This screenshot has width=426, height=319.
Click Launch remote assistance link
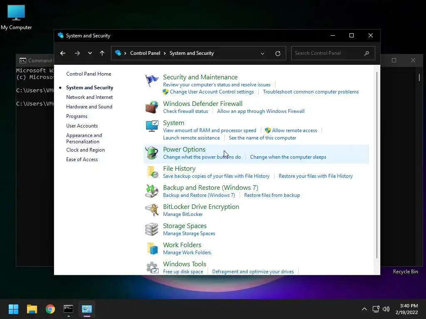pos(191,138)
